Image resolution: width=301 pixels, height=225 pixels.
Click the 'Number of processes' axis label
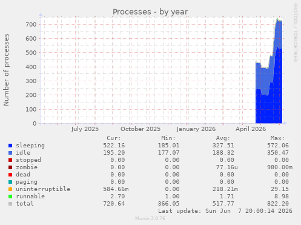(x=7, y=70)
